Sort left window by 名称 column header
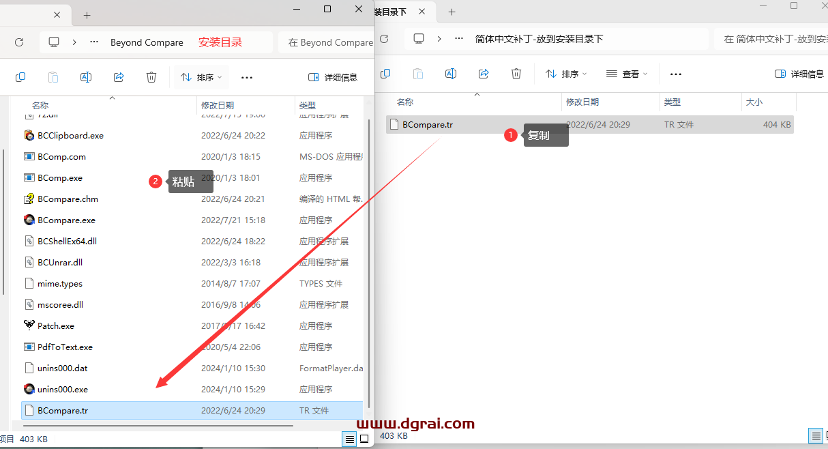The width and height of the screenshot is (828, 449). coord(40,105)
